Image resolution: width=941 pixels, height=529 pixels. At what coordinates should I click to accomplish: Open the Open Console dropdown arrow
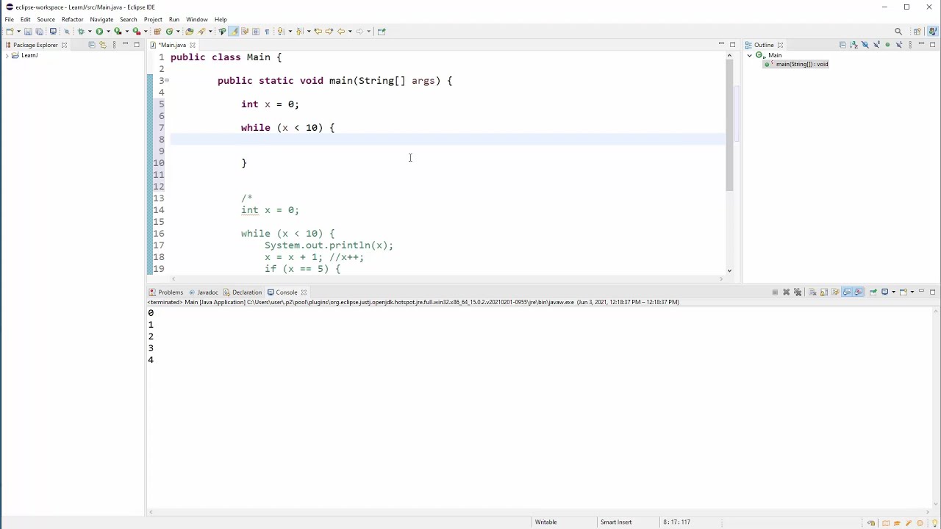pyautogui.click(x=912, y=292)
